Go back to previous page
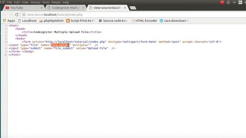 pyautogui.click(x=5, y=15)
